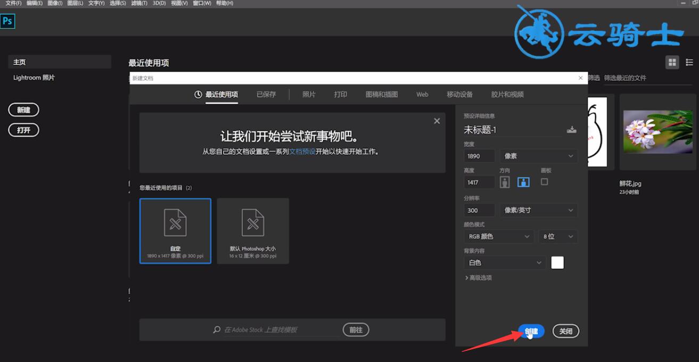Select the 默认 Photoshop 大小 preset

253,231
